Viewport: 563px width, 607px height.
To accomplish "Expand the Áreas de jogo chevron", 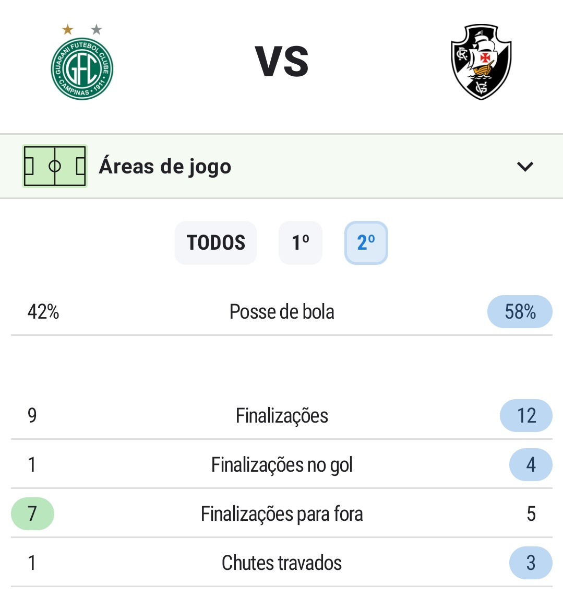I will (524, 167).
